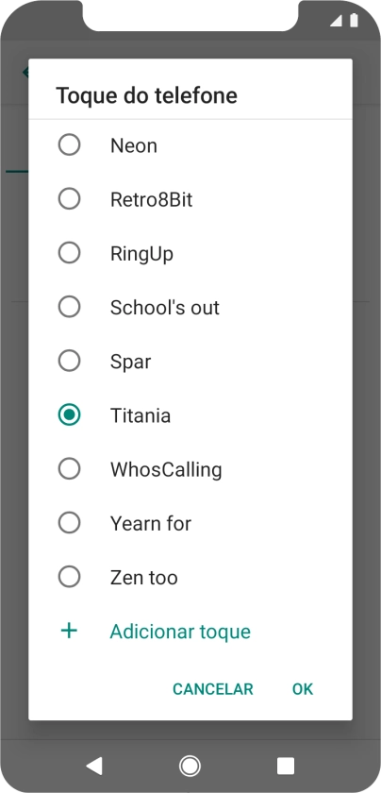The image size is (381, 793).
Task: Pick the Yearn for radio option
Action: (x=69, y=523)
